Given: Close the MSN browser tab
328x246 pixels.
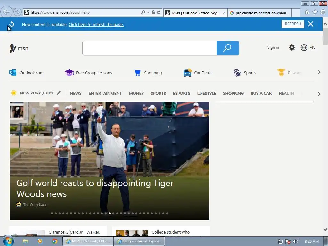Looking at the screenshot, I should pyautogui.click(x=224, y=13).
